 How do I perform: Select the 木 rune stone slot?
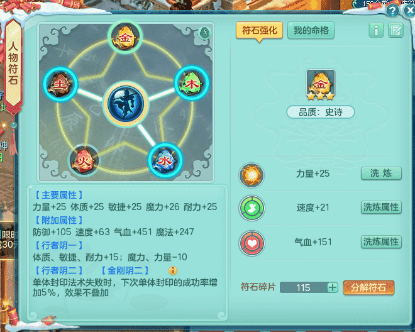(x=191, y=84)
